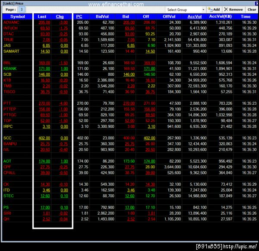Select the TISCO symbol
The width and height of the screenshot is (259, 251).
pos(9,92)
